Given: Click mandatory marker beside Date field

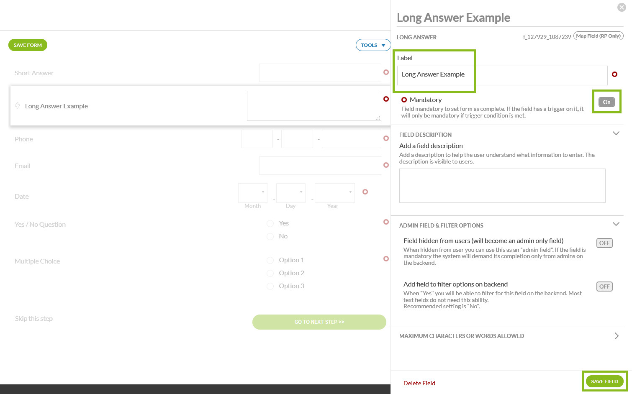Looking at the screenshot, I should pyautogui.click(x=365, y=192).
